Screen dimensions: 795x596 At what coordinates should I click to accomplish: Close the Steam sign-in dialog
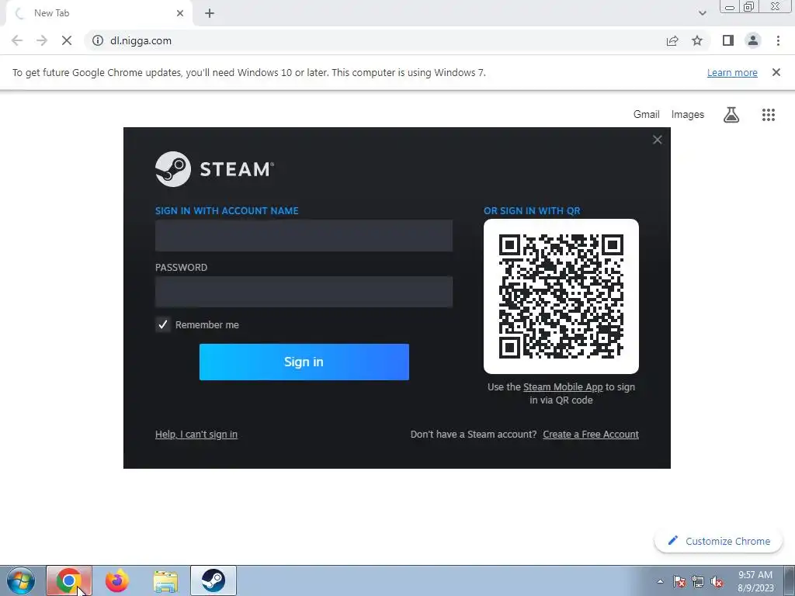click(x=657, y=140)
